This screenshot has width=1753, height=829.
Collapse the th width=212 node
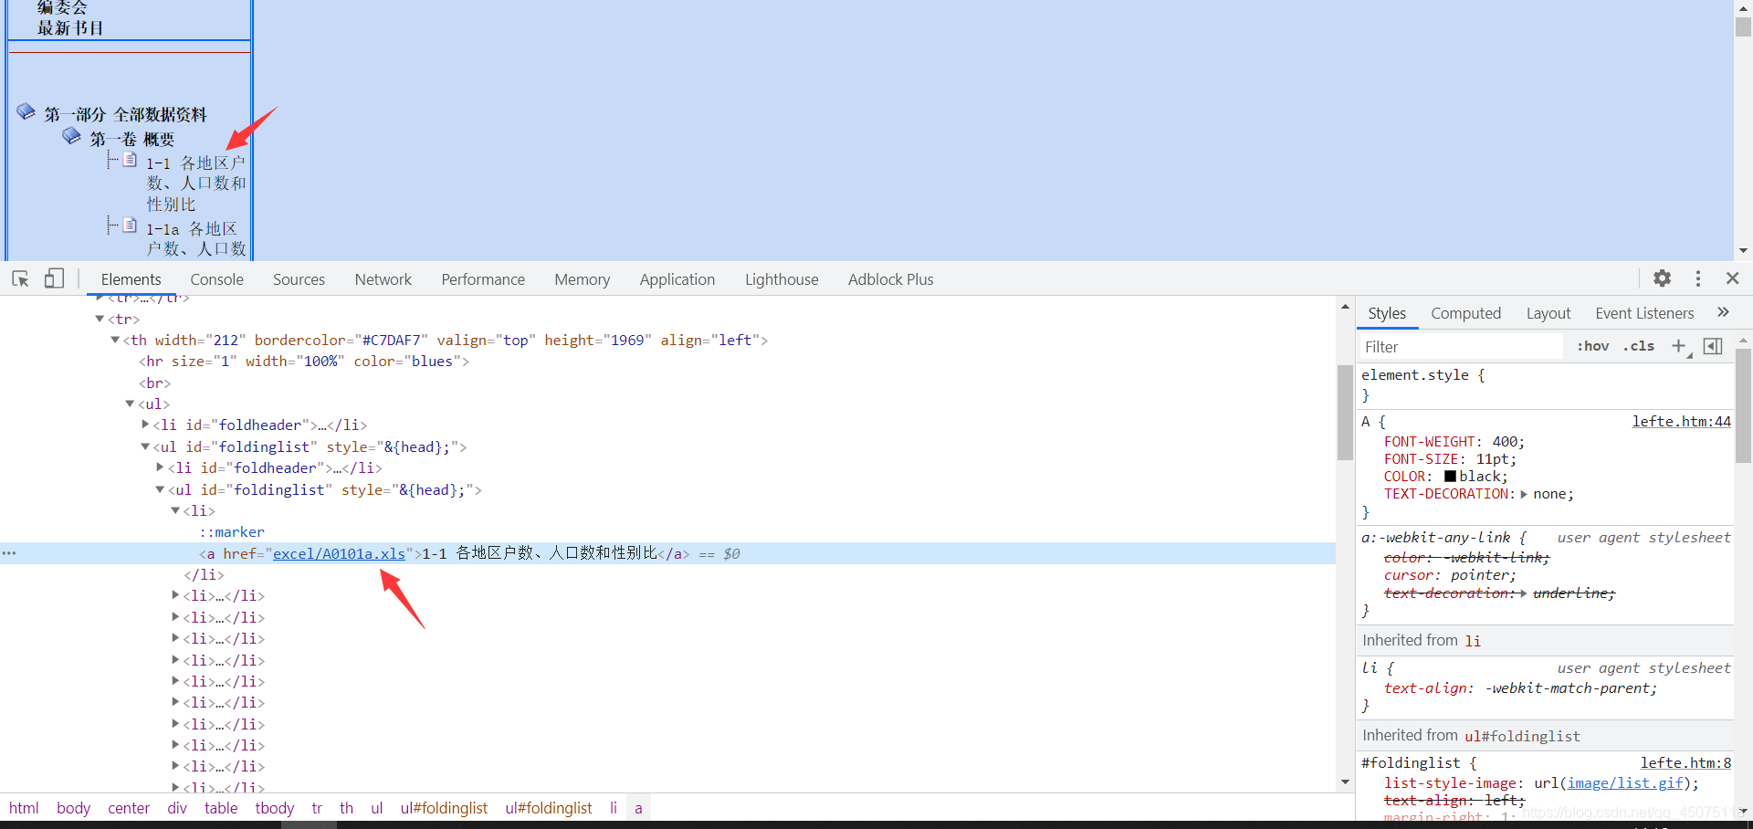coord(115,340)
